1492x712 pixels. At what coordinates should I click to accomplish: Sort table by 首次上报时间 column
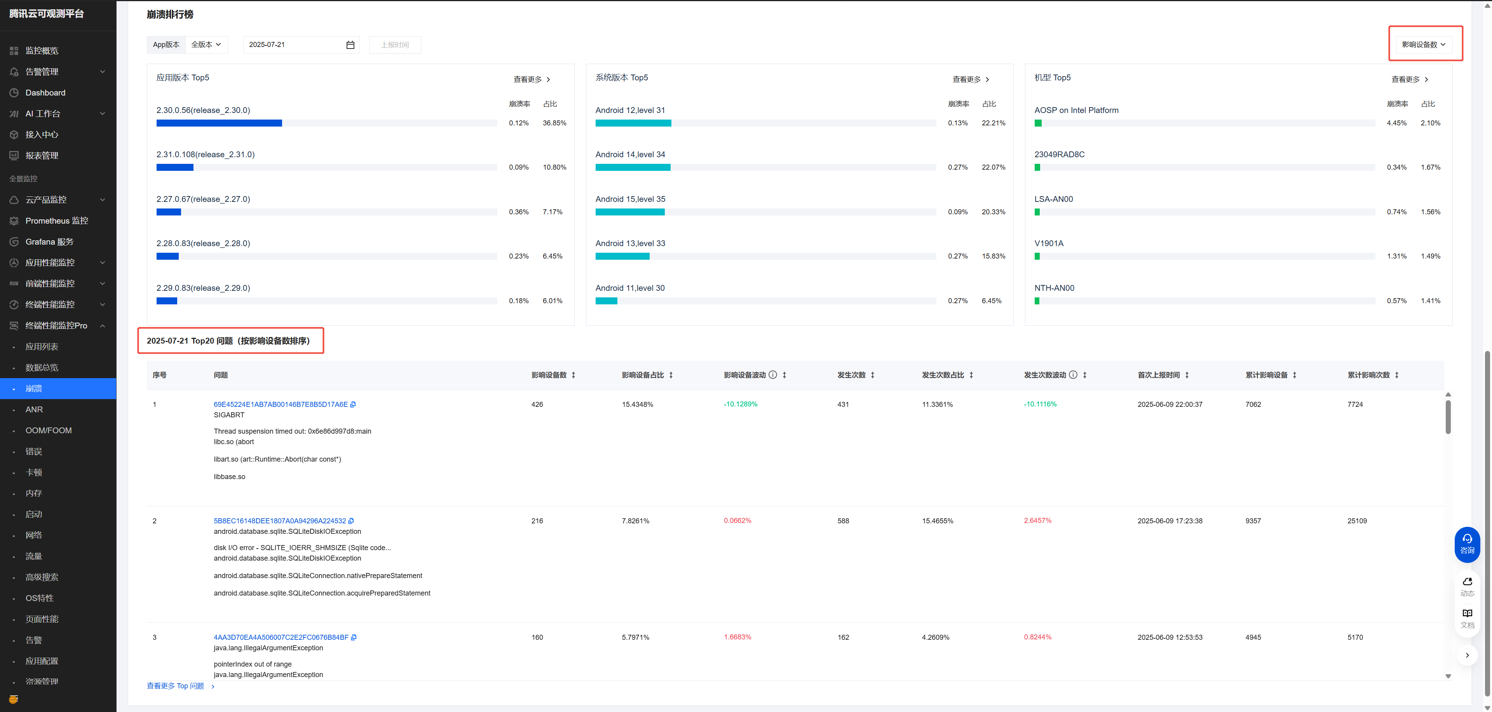pos(1187,375)
